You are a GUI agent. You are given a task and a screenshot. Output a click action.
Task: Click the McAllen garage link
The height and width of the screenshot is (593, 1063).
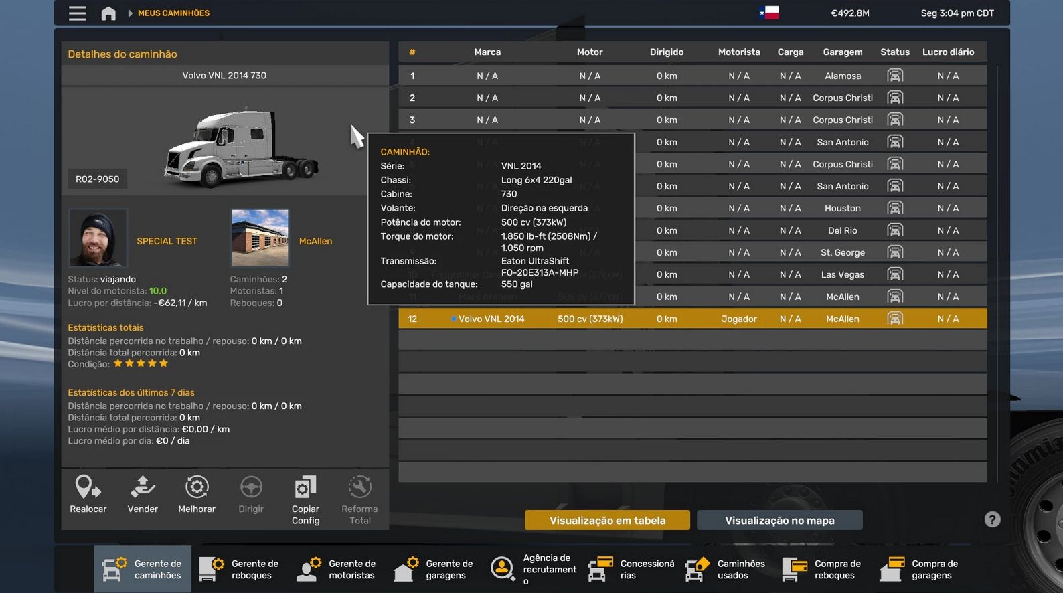pyautogui.click(x=315, y=241)
